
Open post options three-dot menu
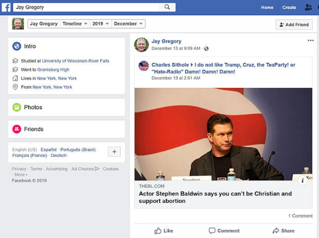pyautogui.click(x=310, y=40)
